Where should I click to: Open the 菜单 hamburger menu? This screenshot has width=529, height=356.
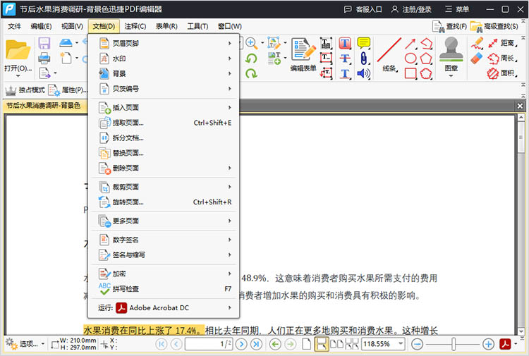(457, 9)
